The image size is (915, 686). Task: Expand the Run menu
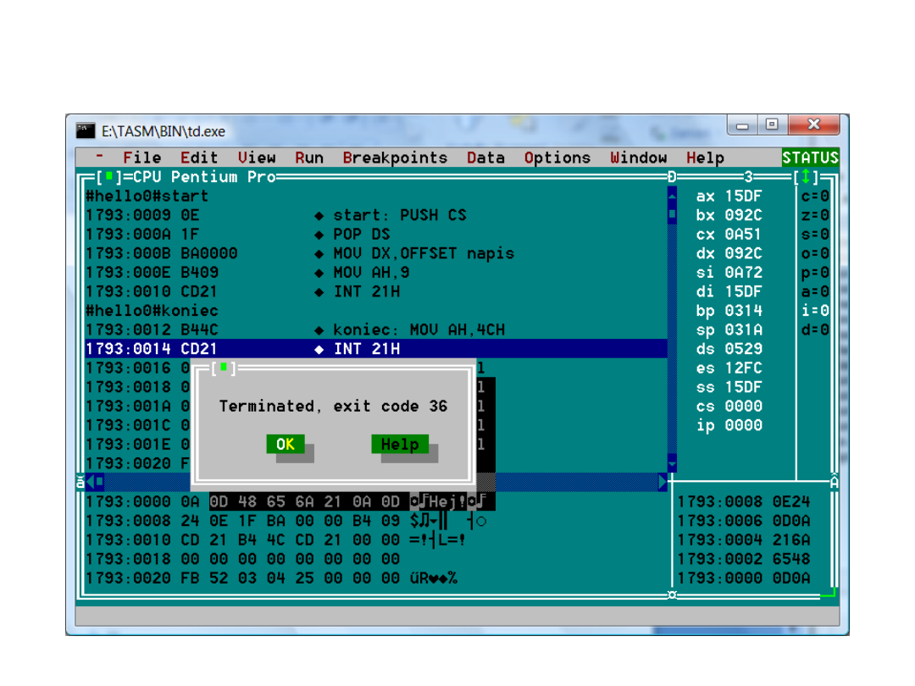coord(309,158)
